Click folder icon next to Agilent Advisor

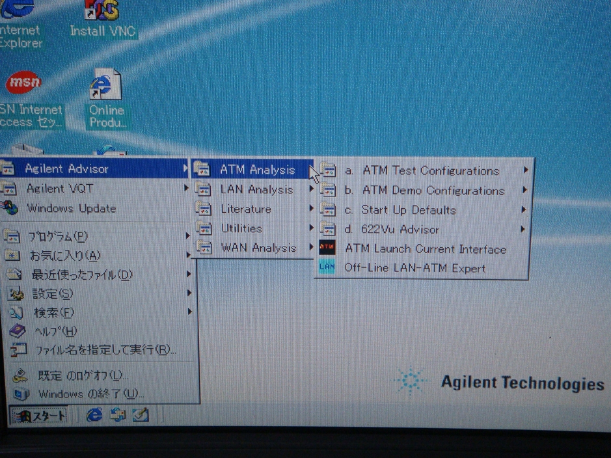point(7,168)
